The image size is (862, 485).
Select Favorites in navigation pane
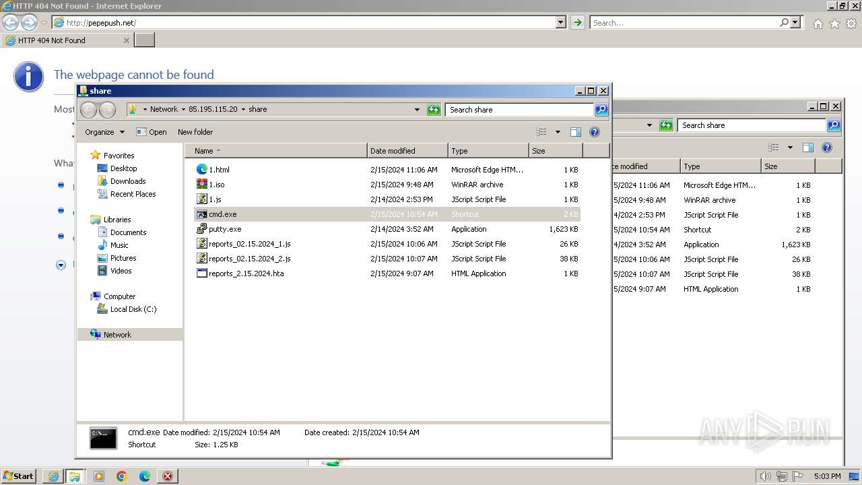coord(112,156)
